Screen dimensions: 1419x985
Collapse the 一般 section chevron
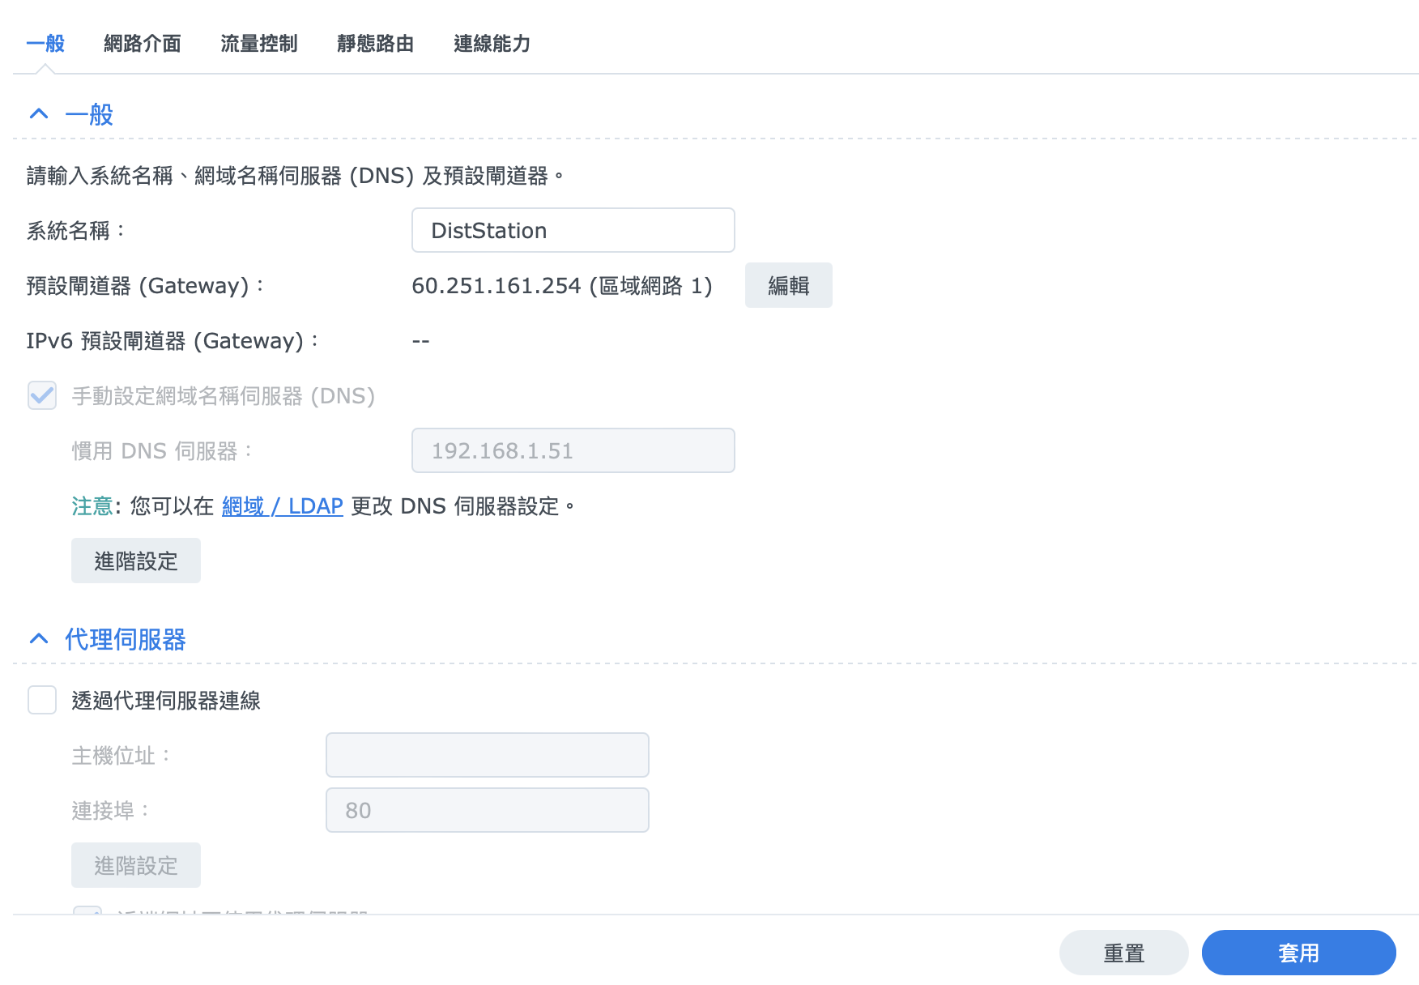pos(39,114)
